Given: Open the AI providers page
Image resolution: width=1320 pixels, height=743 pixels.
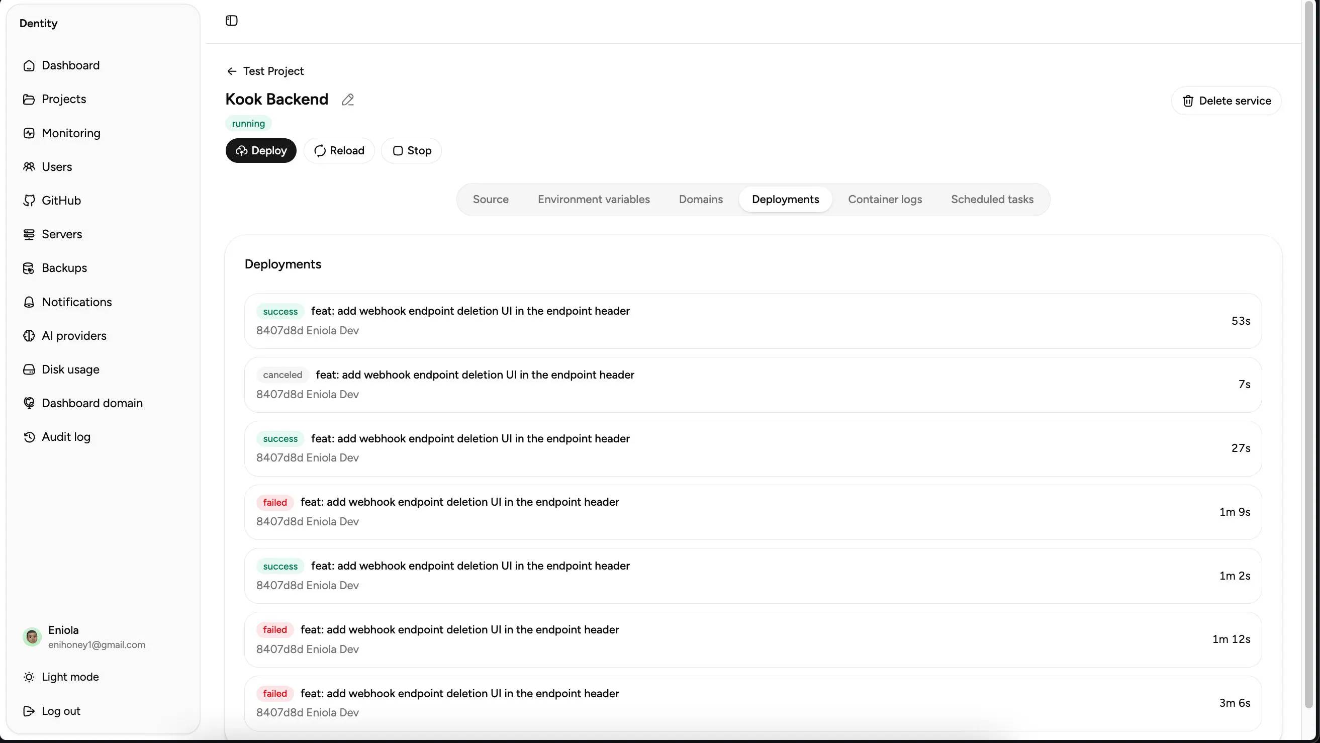Looking at the screenshot, I should coord(64,336).
